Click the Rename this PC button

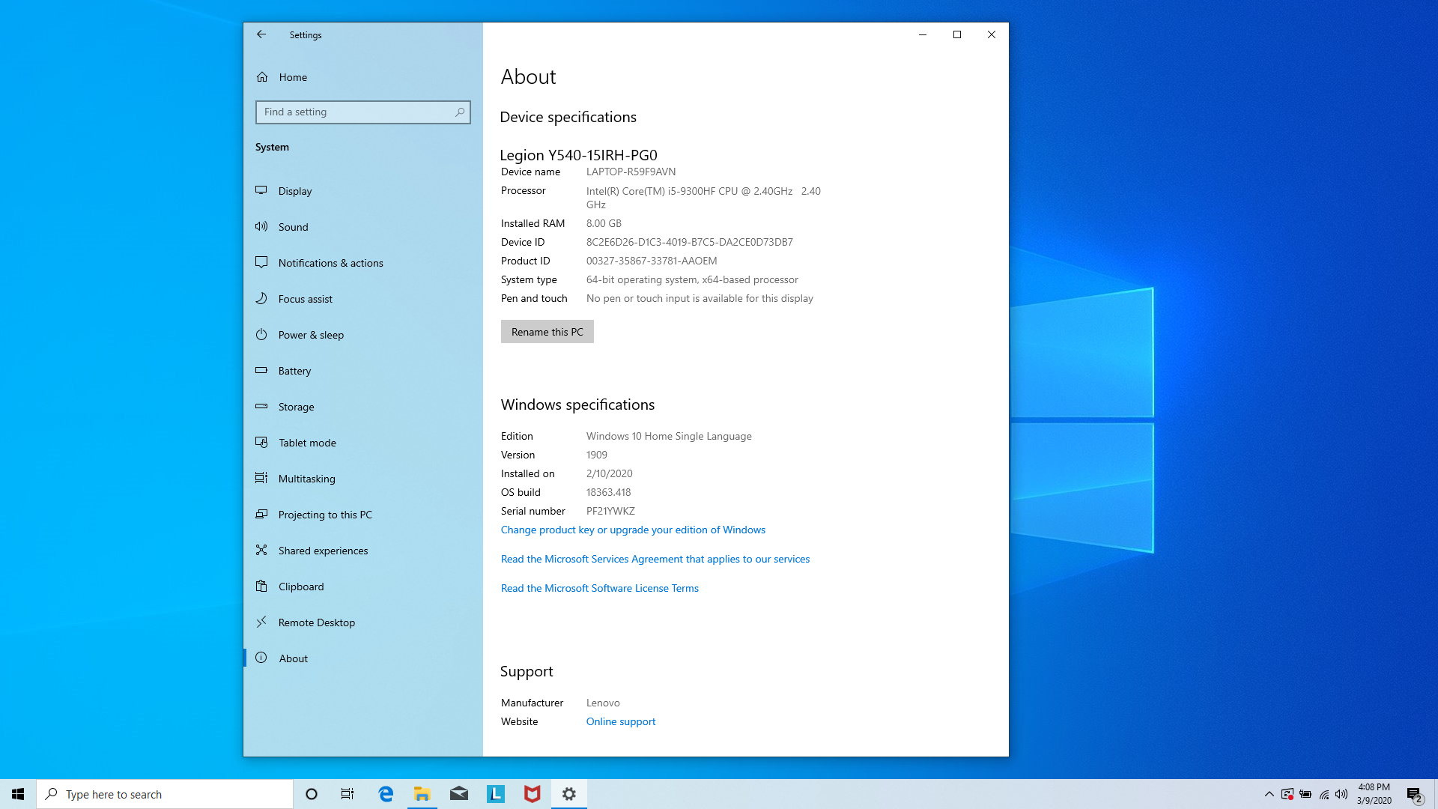click(x=547, y=332)
